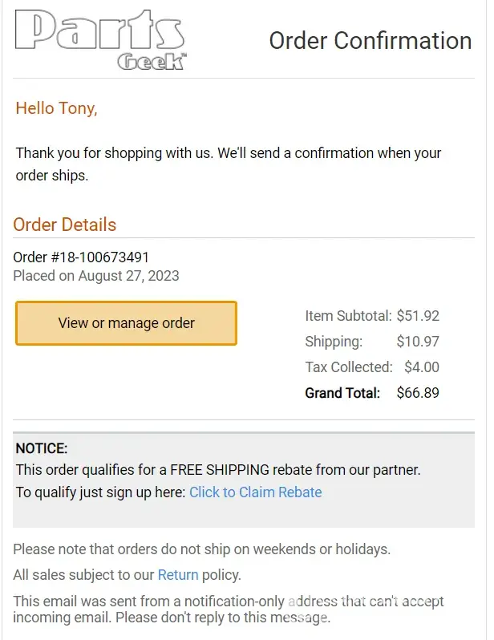Click the Placed on August 27, 2023 date
494x640 pixels.
(x=96, y=276)
